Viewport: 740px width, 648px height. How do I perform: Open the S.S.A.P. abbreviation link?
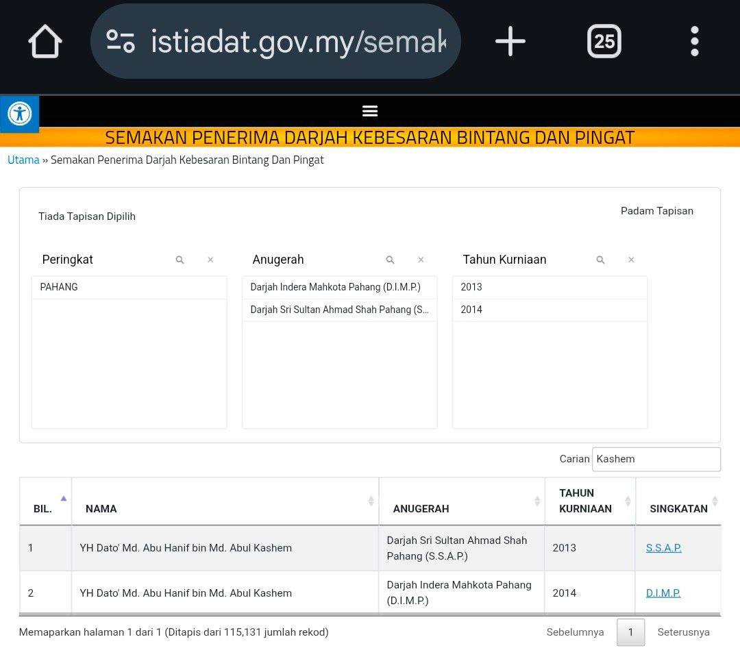[663, 548]
